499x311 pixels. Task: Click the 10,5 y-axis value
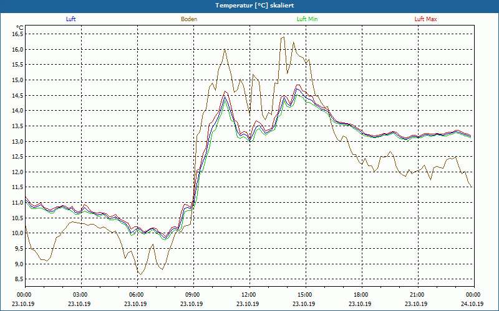click(18, 218)
